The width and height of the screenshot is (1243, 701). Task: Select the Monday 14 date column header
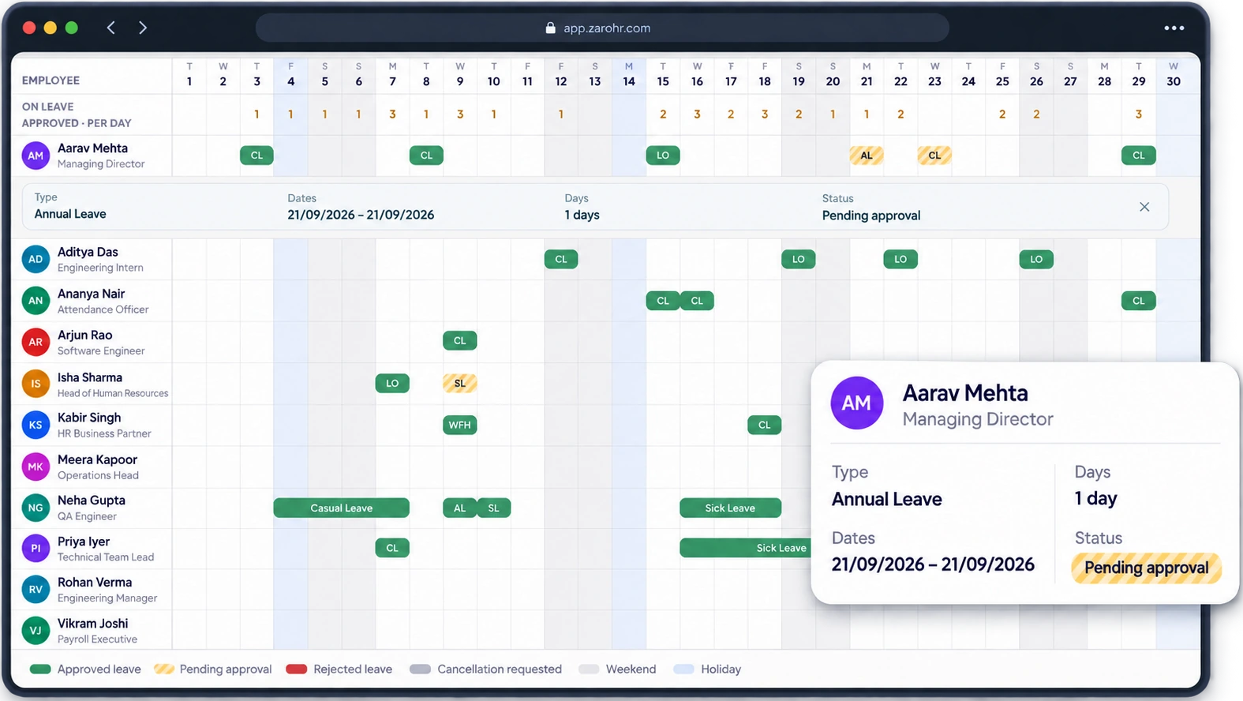coord(629,74)
